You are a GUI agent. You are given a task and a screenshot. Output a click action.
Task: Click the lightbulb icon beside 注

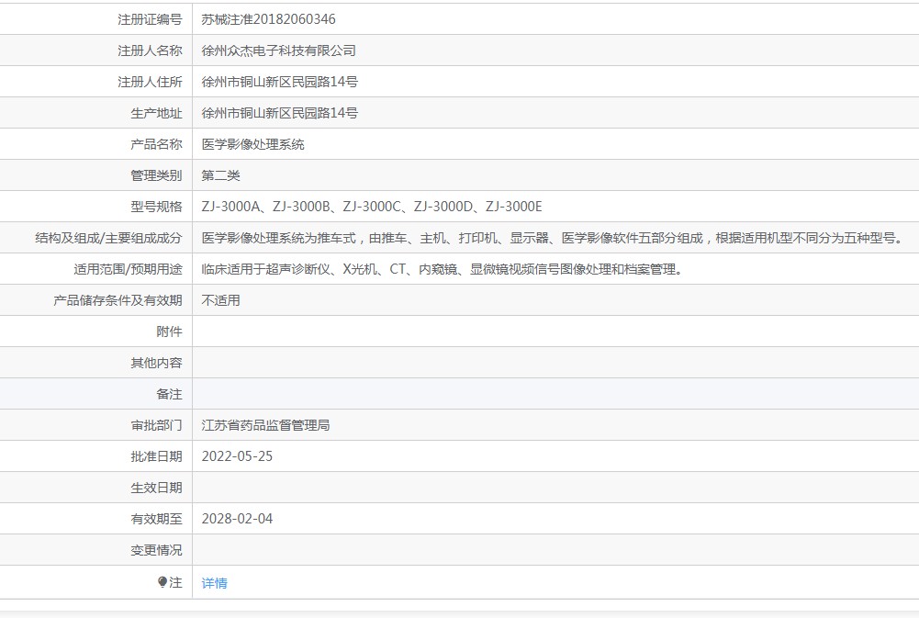pos(163,581)
